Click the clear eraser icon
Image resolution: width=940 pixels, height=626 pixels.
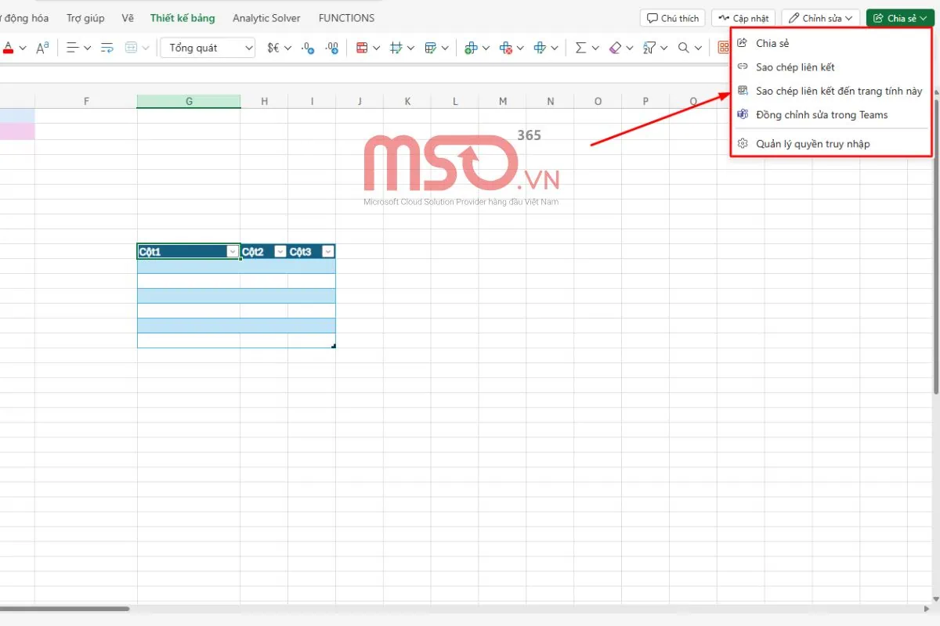615,48
